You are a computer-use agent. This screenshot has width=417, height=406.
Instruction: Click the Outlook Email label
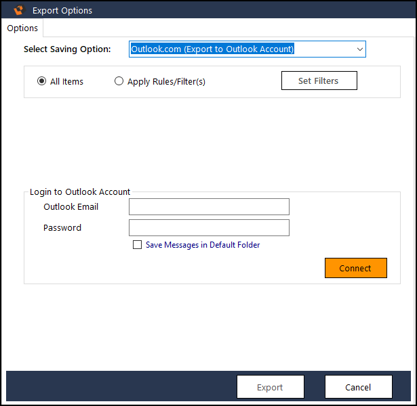tap(71, 206)
